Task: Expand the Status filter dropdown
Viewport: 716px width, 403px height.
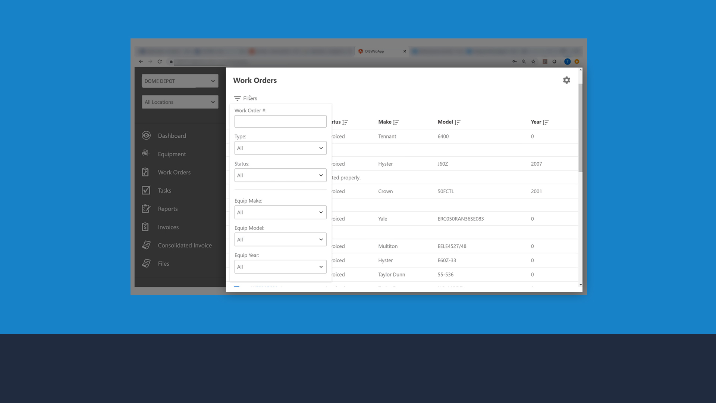Action: (x=280, y=175)
